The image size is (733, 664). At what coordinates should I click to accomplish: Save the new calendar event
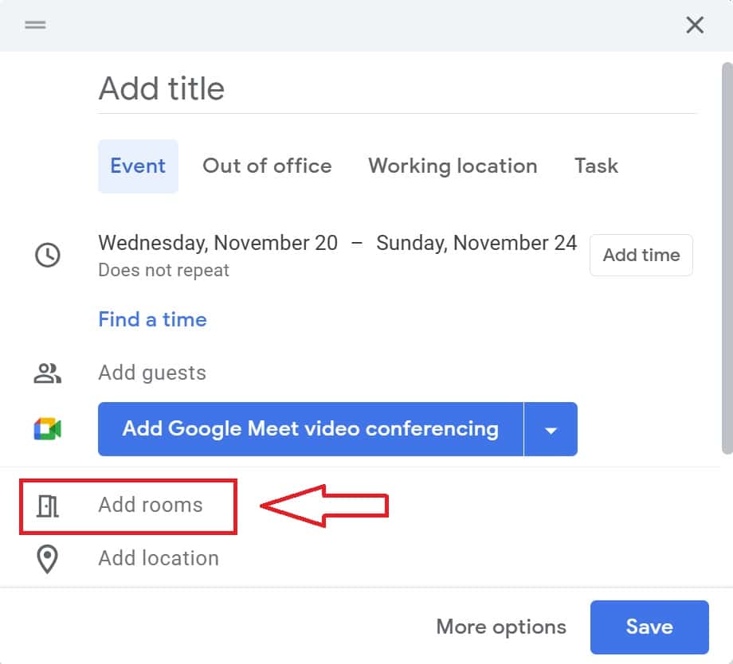coord(649,627)
